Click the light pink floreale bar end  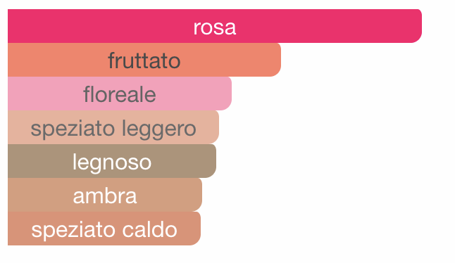[225, 94]
